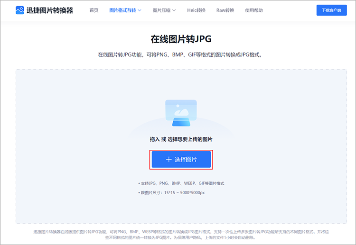
Task: Go to Heic转换 page
Action: click(196, 10)
